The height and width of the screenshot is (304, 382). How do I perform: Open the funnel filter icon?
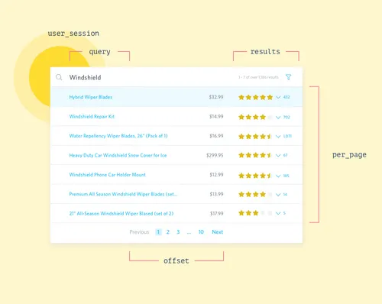pyautogui.click(x=288, y=77)
